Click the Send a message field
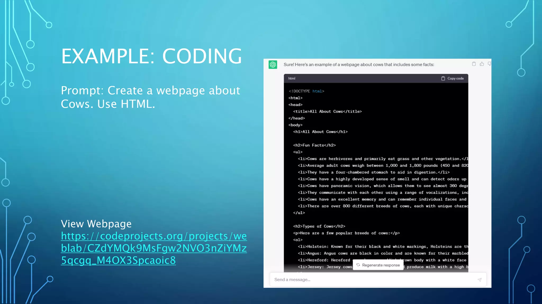The height and width of the screenshot is (304, 542). [x=371, y=279]
